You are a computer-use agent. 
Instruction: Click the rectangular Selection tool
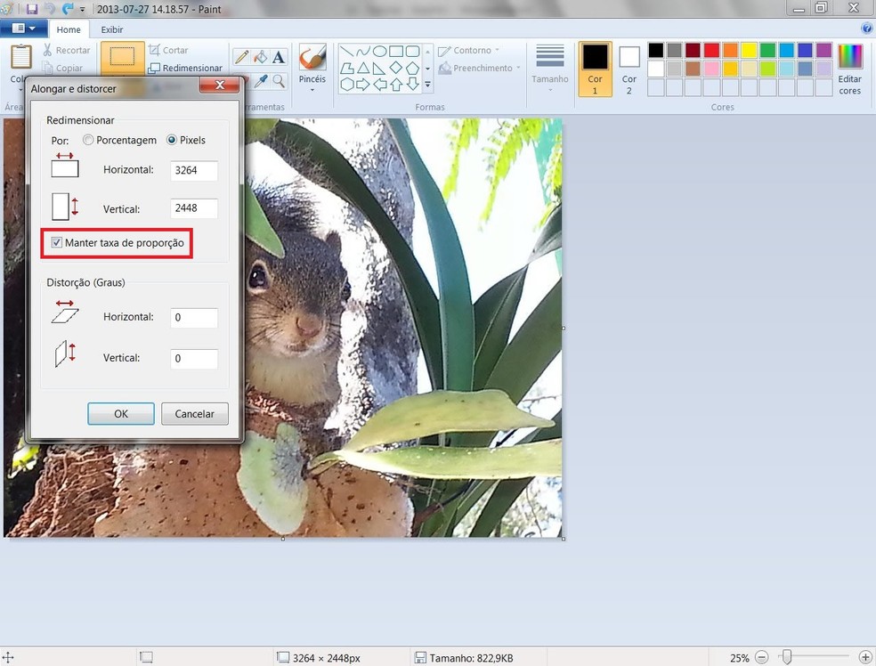[x=122, y=57]
